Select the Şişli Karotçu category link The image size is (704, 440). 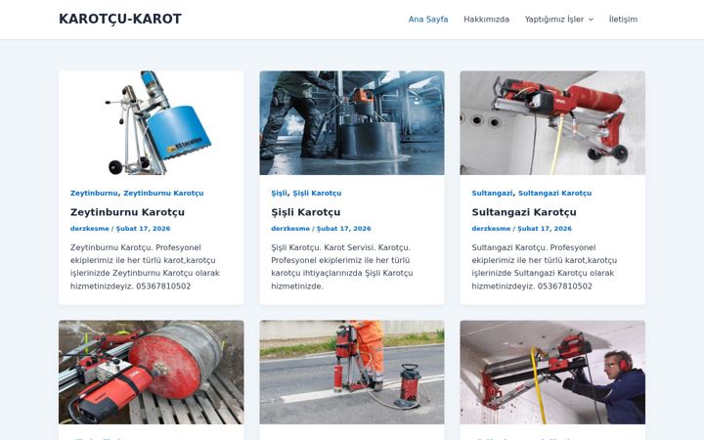coord(317,193)
